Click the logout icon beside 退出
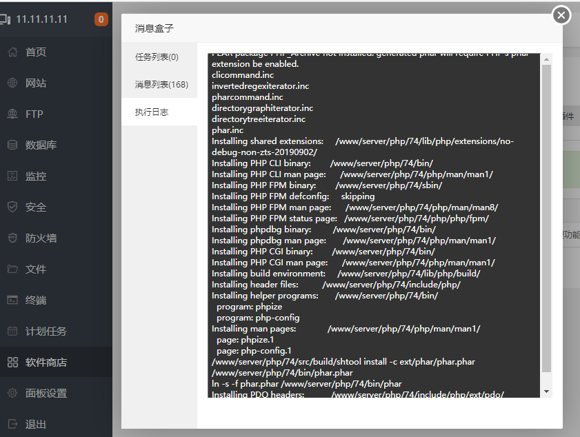 (12, 424)
